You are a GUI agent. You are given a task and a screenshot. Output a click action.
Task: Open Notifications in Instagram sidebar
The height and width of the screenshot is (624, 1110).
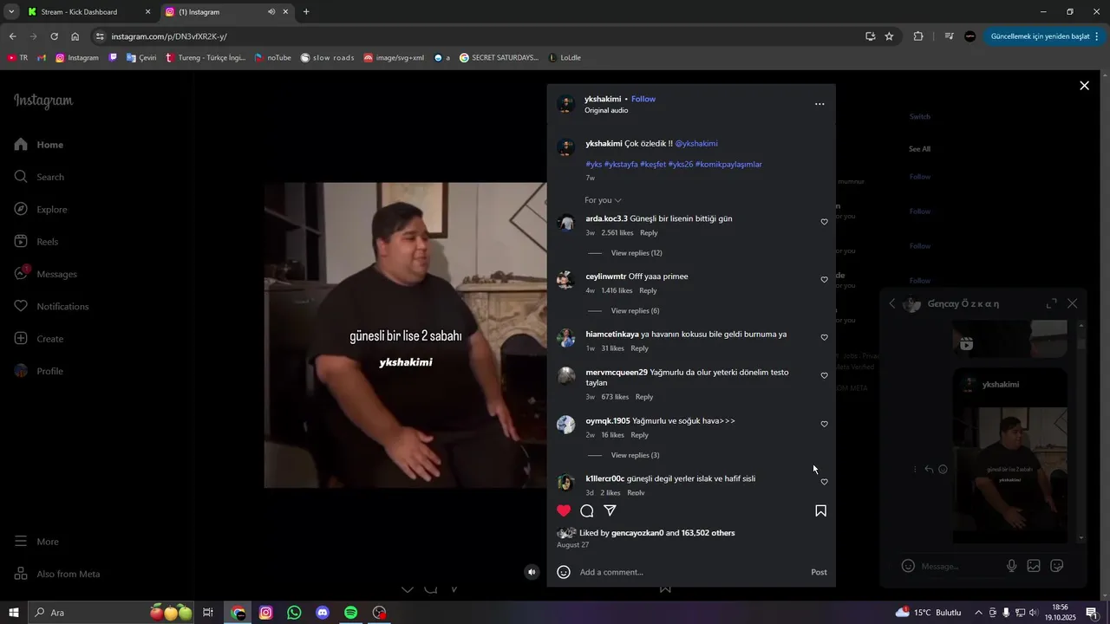[x=51, y=307]
